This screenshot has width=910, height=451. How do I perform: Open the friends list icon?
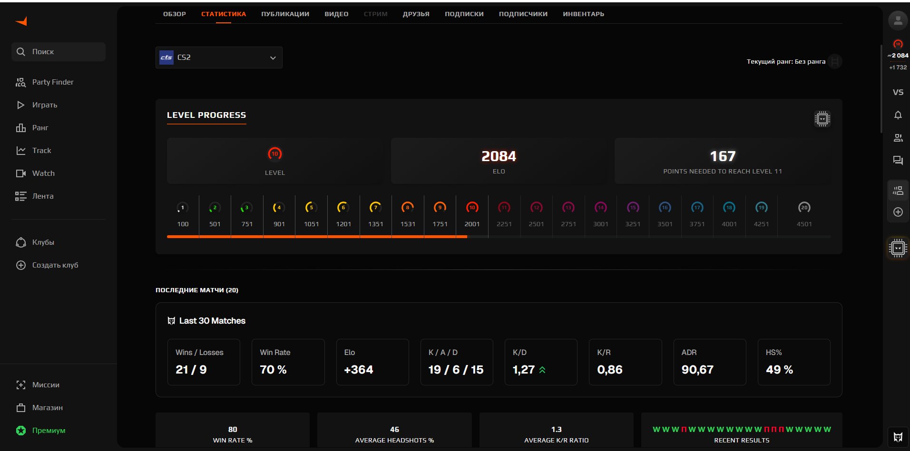coord(898,138)
